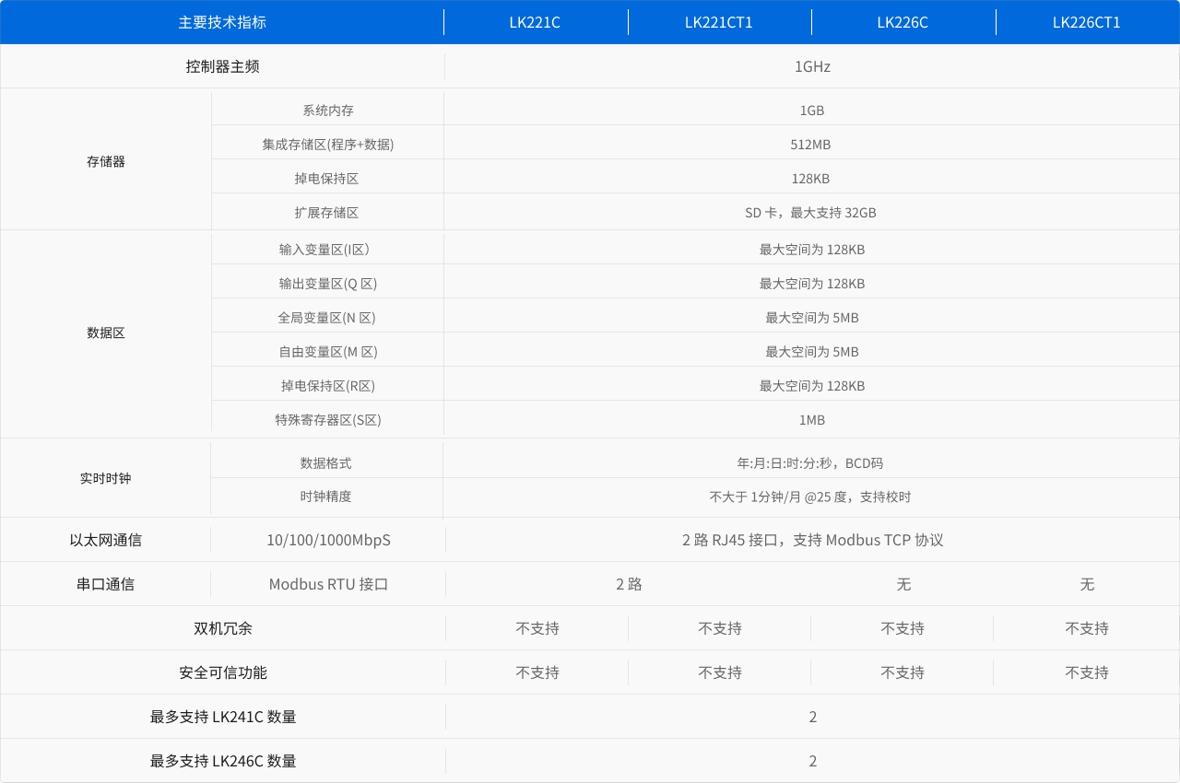Click the '最多支持 LK241C 数量' label

[223, 717]
